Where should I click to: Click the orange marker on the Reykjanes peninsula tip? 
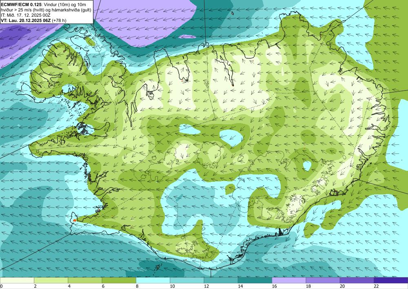(x=75, y=221)
